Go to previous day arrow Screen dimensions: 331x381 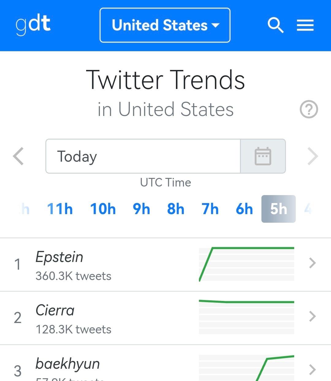pyautogui.click(x=18, y=156)
